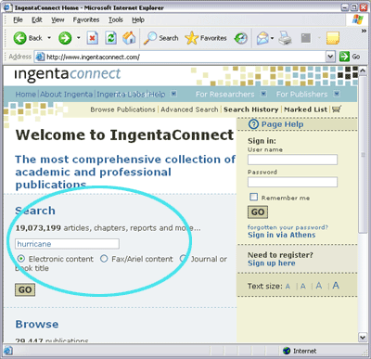The width and height of the screenshot is (371, 359).
Task: Click the Mail envelope icon
Action: click(x=262, y=38)
